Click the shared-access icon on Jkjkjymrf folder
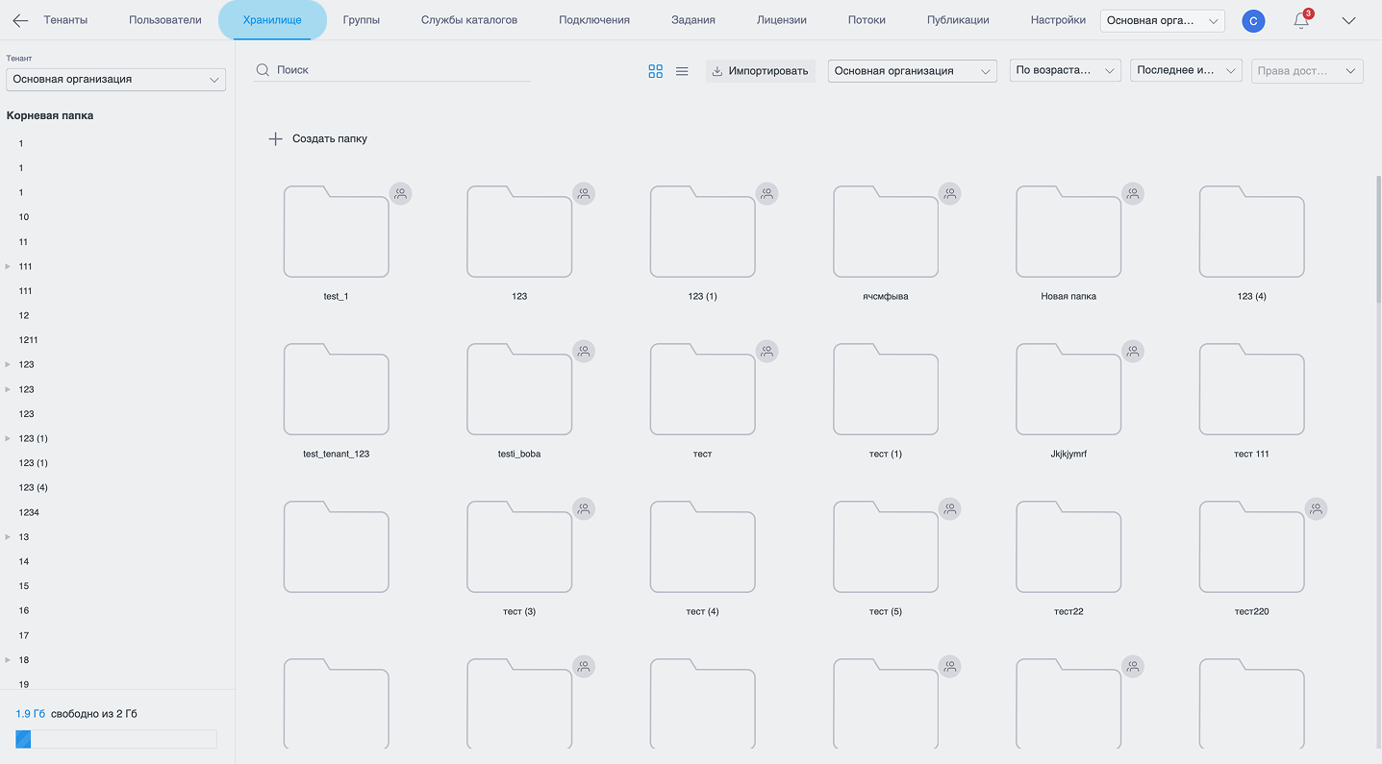The height and width of the screenshot is (764, 1382). 1133,352
